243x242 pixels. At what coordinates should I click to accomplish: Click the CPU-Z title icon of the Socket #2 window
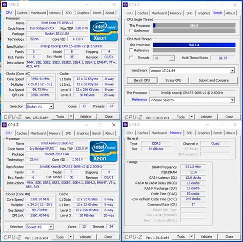[x=4, y=125]
